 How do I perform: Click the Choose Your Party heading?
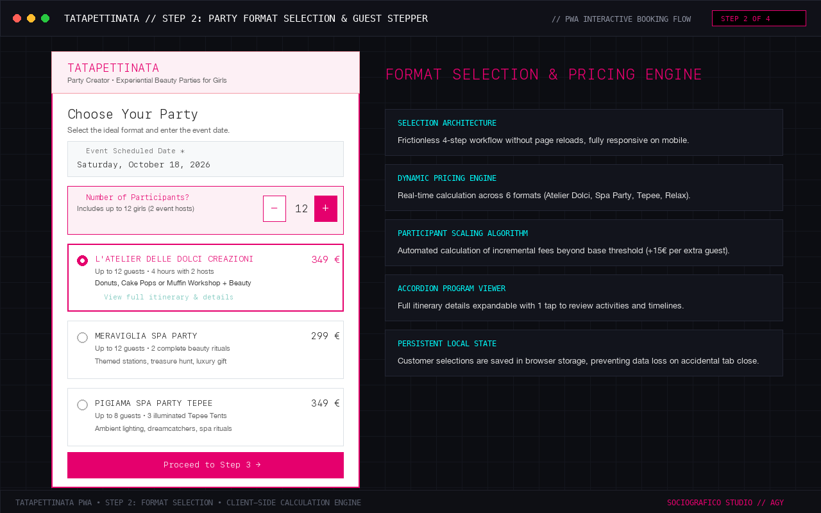133,114
